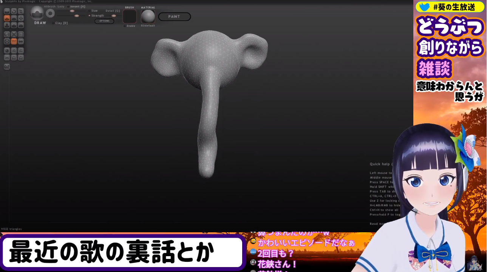This screenshot has height=272, width=487.
Task: Click the GoZ button
Action: point(7,66)
